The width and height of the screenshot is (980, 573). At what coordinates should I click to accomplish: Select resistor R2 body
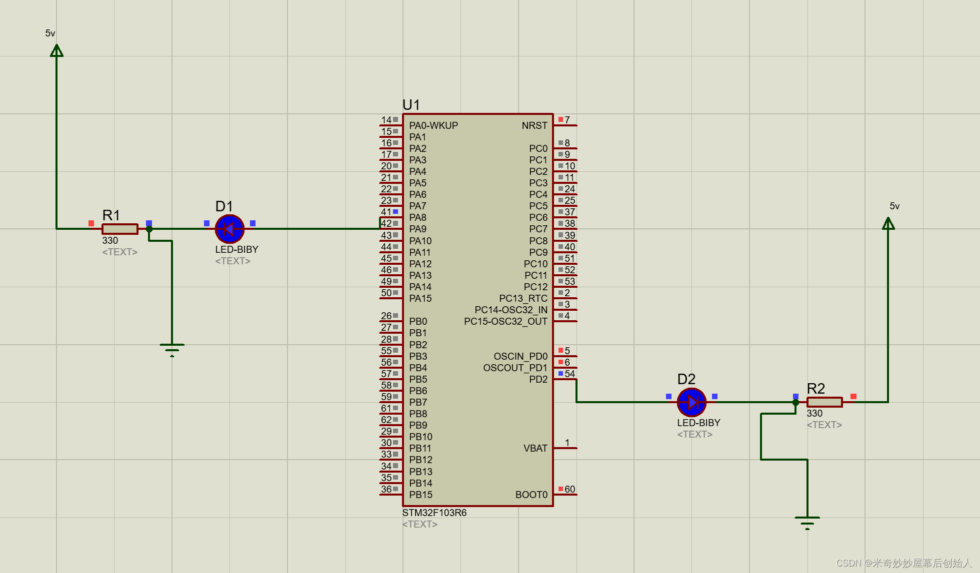pyautogui.click(x=824, y=402)
